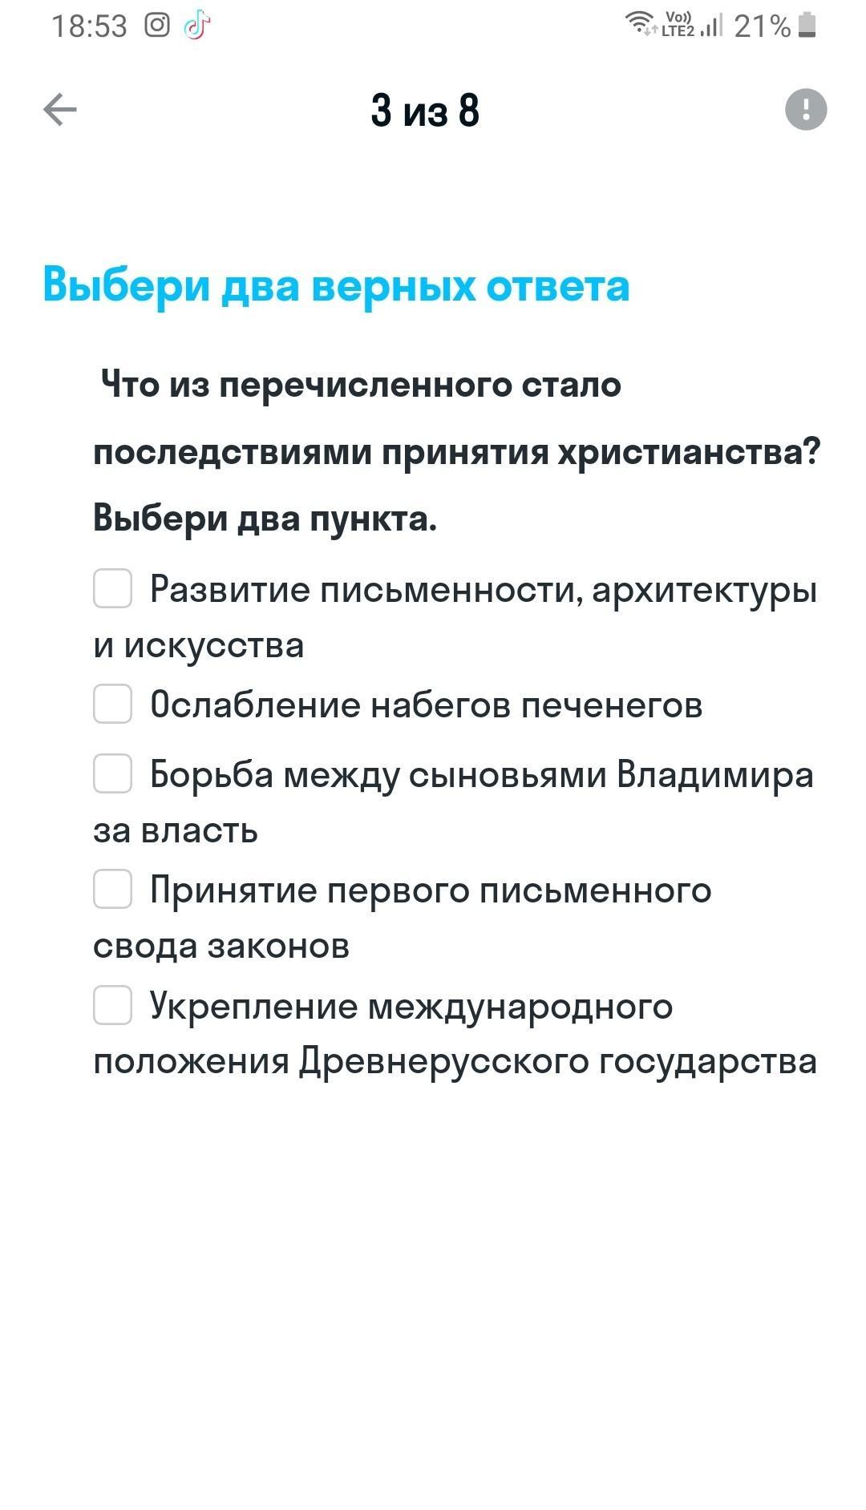Viewport: 866px width, 1510px height.
Task: Tap the 21% battery percentage text
Action: pos(762,26)
